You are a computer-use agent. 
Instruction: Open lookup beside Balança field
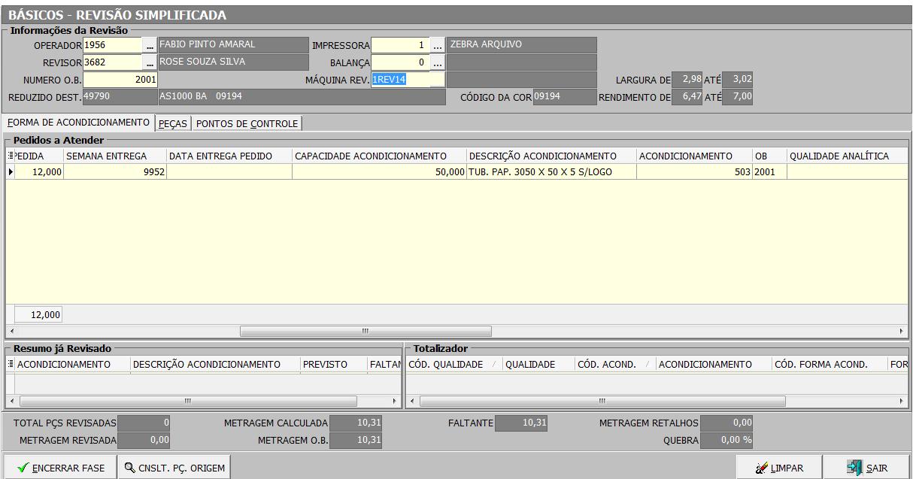pos(437,62)
